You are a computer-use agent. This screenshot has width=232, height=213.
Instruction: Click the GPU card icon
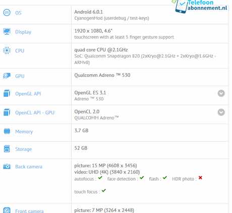pyautogui.click(x=7, y=76)
